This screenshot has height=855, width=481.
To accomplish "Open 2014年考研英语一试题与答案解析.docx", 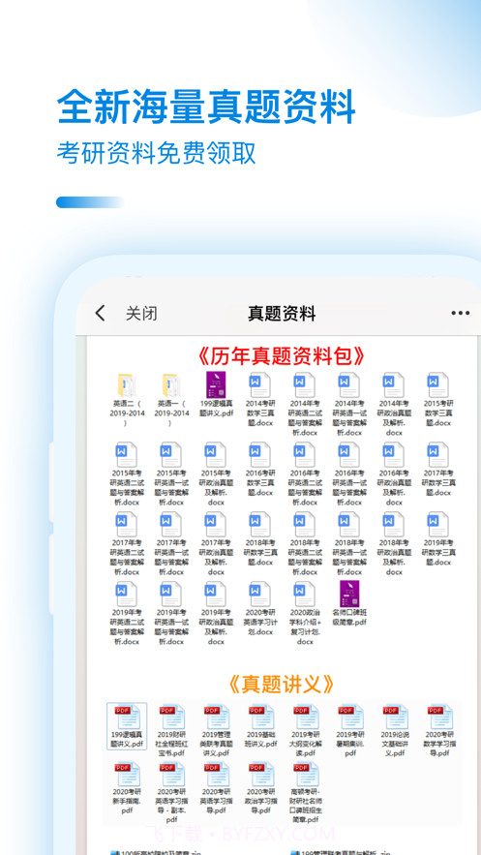I will tap(349, 405).
